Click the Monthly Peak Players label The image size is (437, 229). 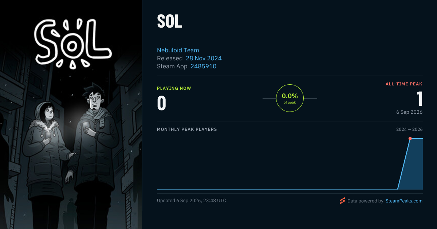(x=187, y=129)
